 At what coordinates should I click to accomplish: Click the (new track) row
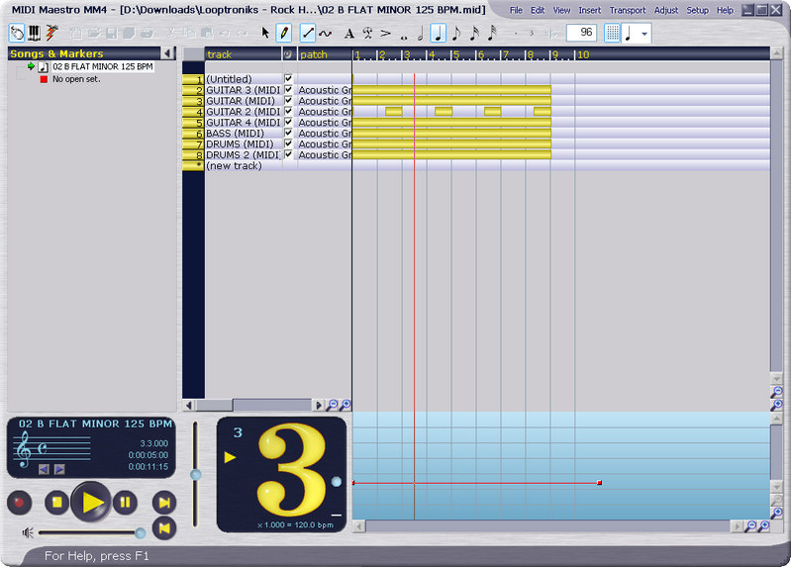tap(234, 165)
